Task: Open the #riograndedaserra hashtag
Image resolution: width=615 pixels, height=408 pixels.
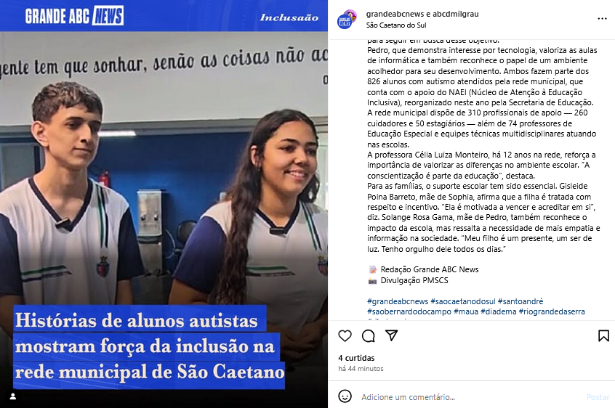Action: (x=552, y=311)
